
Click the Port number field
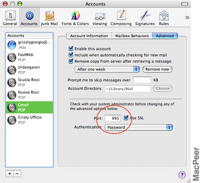click(113, 118)
